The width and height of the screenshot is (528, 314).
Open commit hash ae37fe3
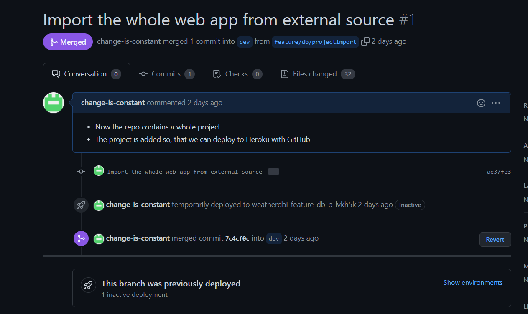click(499, 172)
